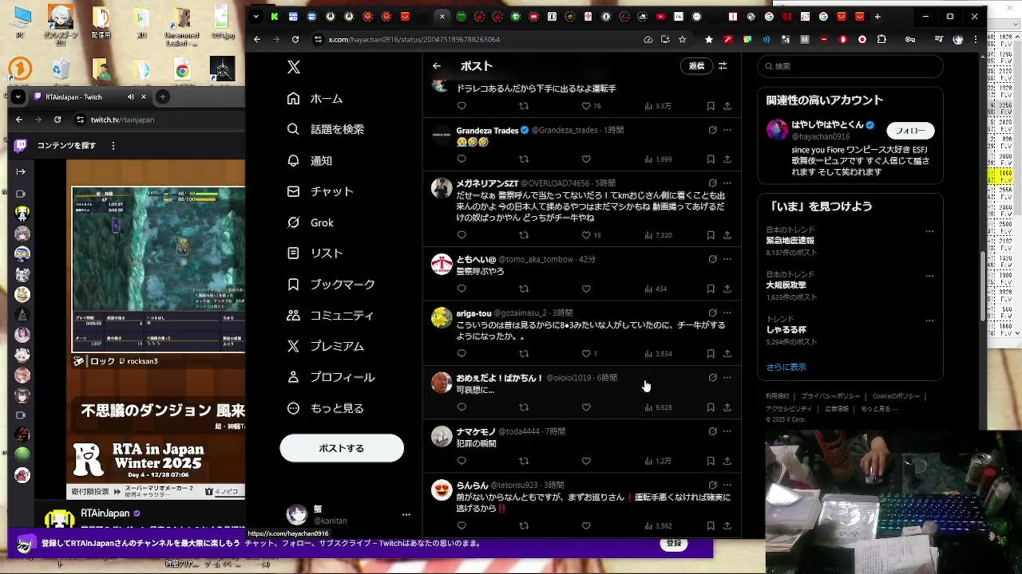Open more options for ともへい@ post
Image resolution: width=1022 pixels, height=574 pixels.
tap(727, 259)
